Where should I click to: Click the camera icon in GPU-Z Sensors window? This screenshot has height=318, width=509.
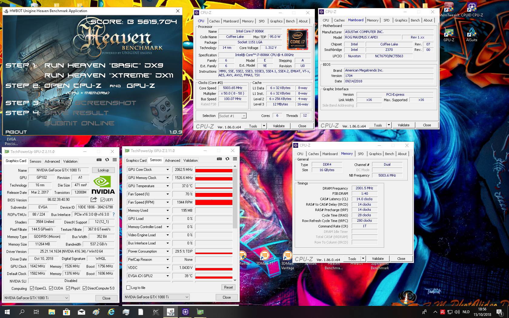tap(219, 159)
